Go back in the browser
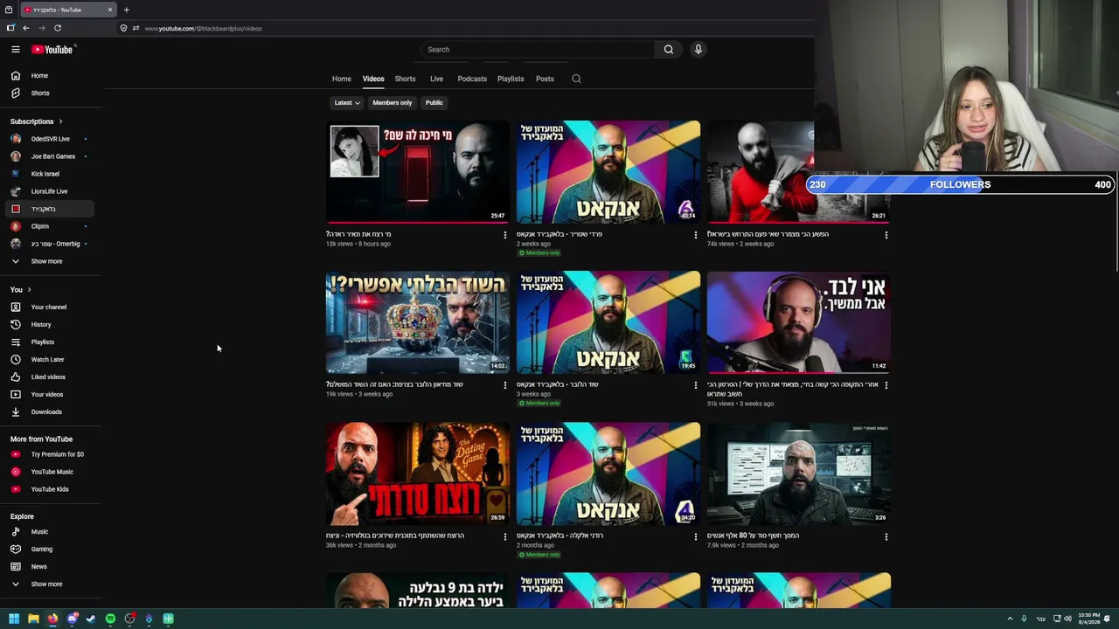Viewport: 1119px width, 629px height. 26,28
